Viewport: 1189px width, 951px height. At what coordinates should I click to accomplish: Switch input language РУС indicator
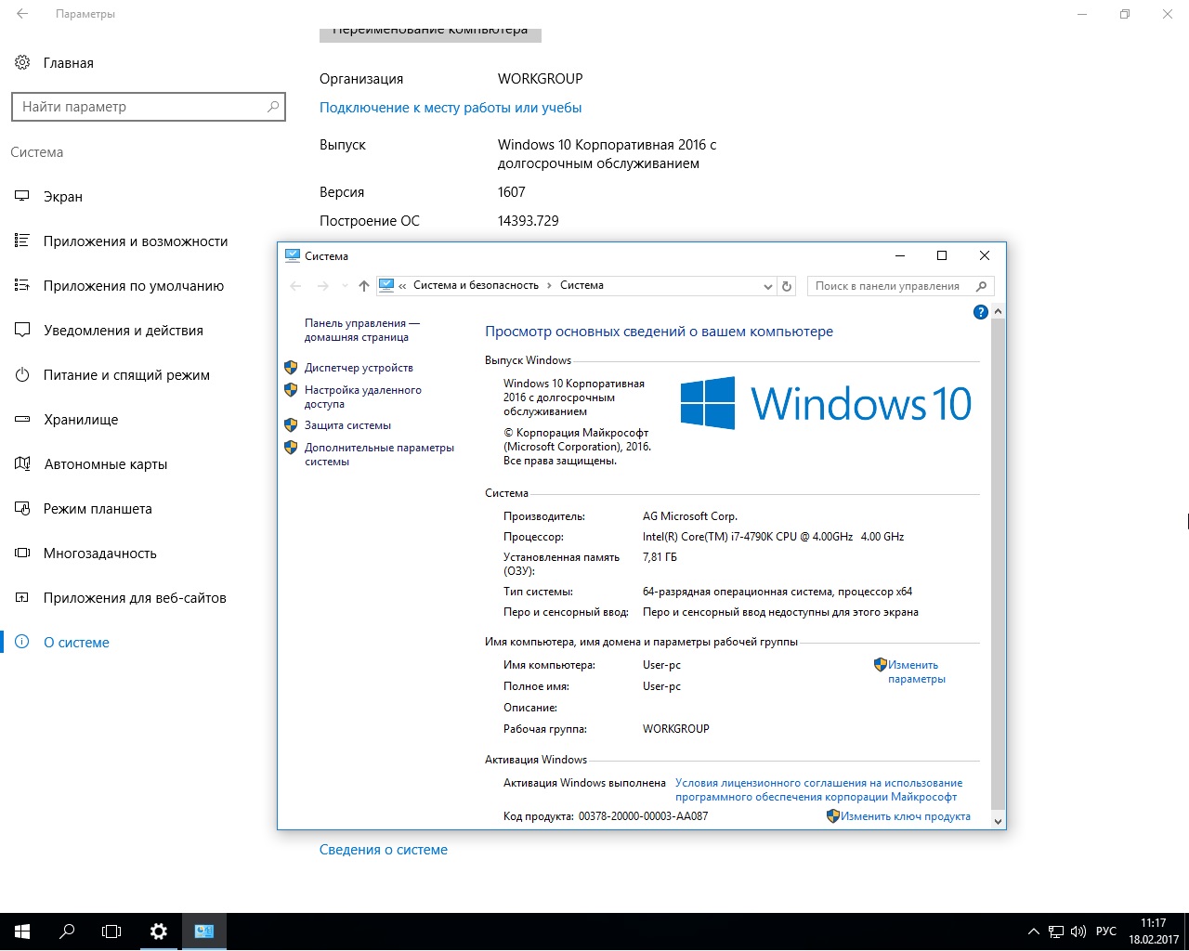coord(1106,931)
